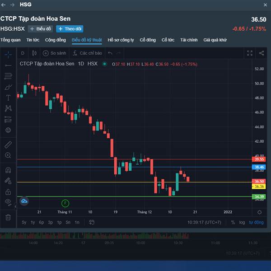Screen dimensions: 271x271
Task: Open the Hồ sơ công ty tab
Action: (121, 40)
